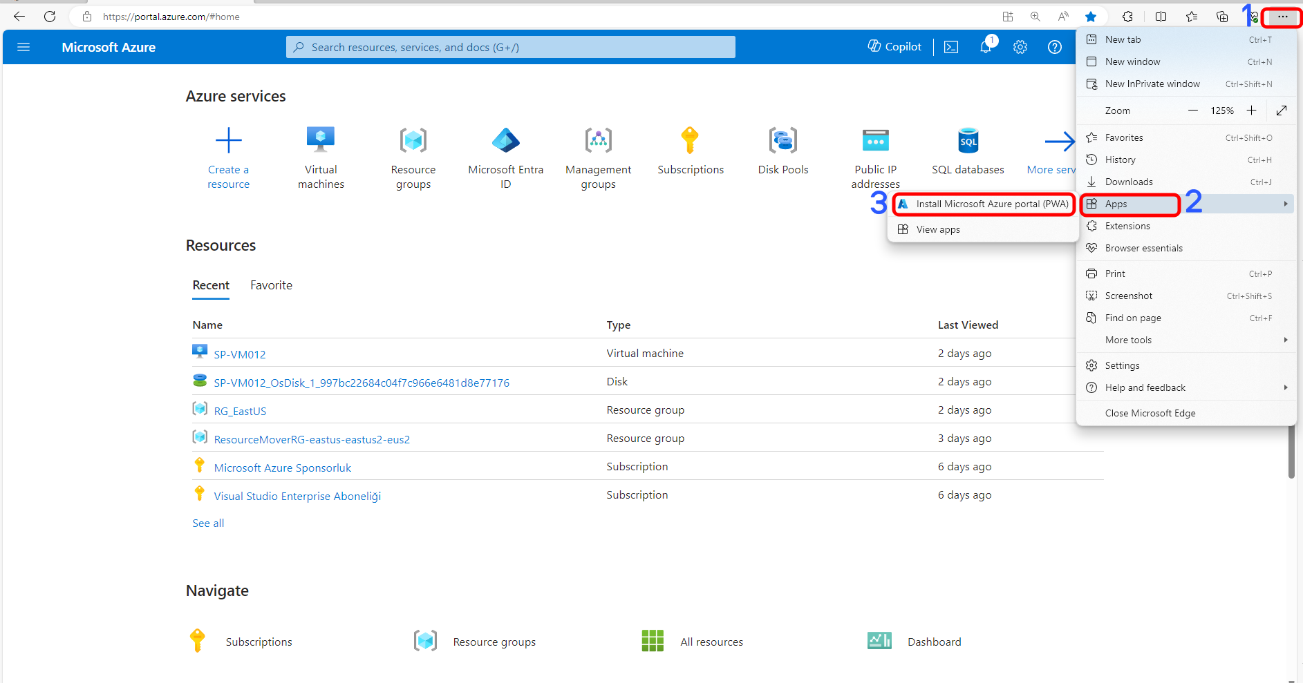Image resolution: width=1303 pixels, height=683 pixels.
Task: Open the SP-VM012 virtual machine link
Action: coord(239,354)
